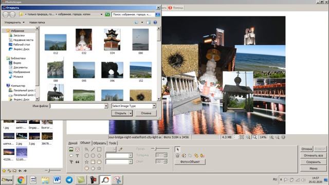This screenshot has height=185, width=329.
Task: Click the zoom-in magnifier in status bar
Action: tap(271, 137)
